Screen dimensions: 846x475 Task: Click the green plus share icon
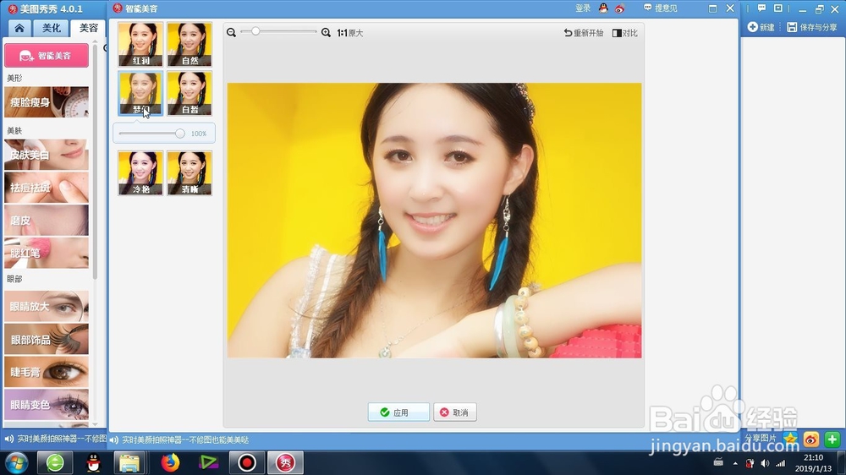tap(832, 440)
